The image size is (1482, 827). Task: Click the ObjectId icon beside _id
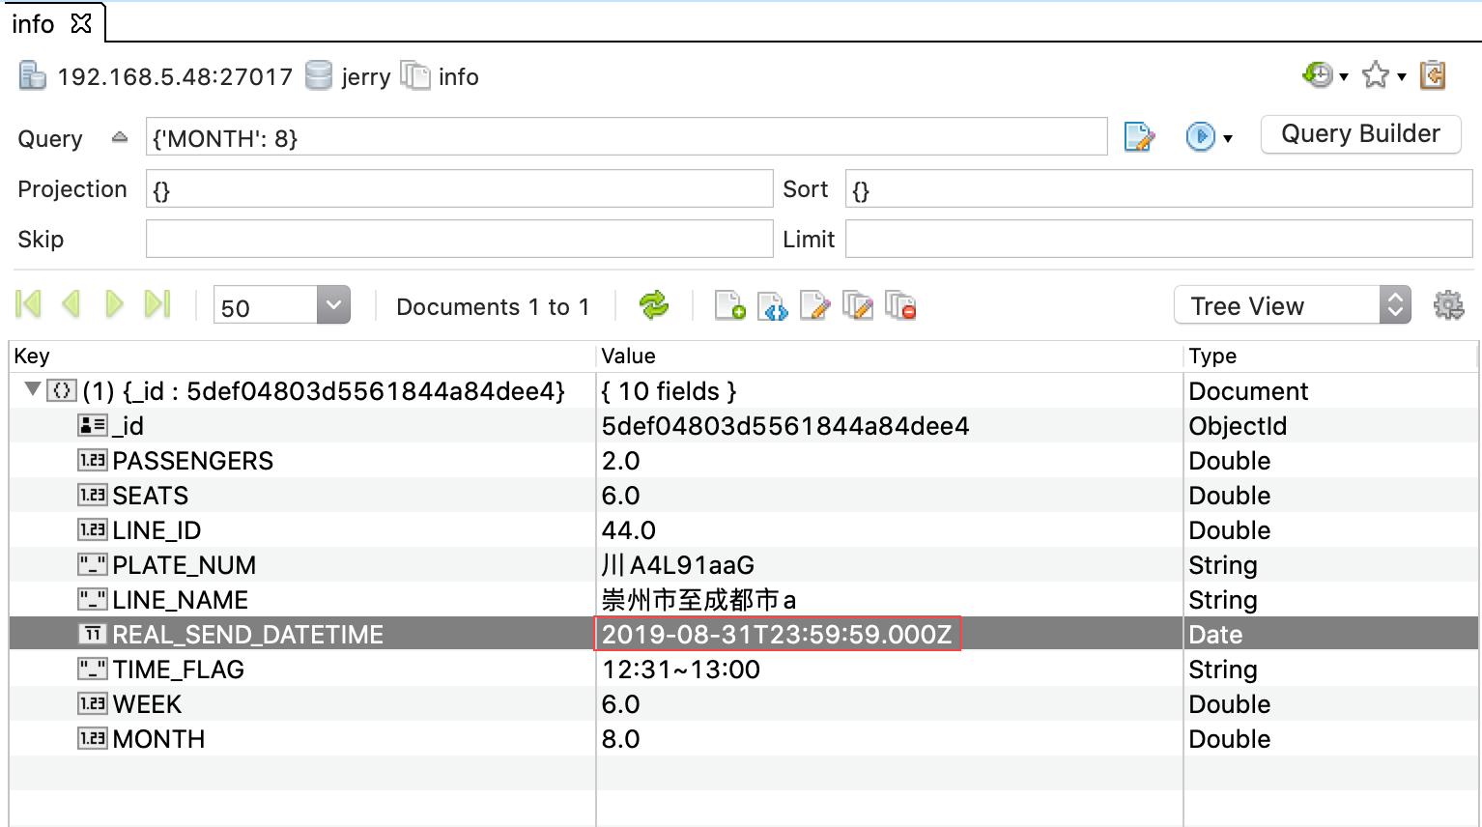point(93,425)
